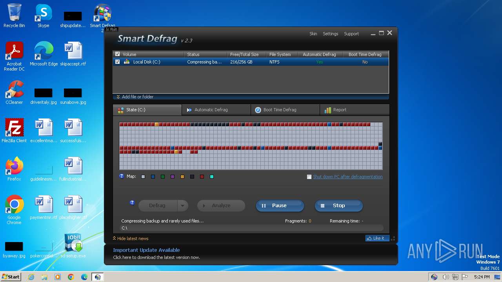
Task: Open the Report tab
Action: tap(355, 110)
